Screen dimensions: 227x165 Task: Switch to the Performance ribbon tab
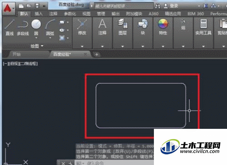pyautogui.click(x=218, y=14)
